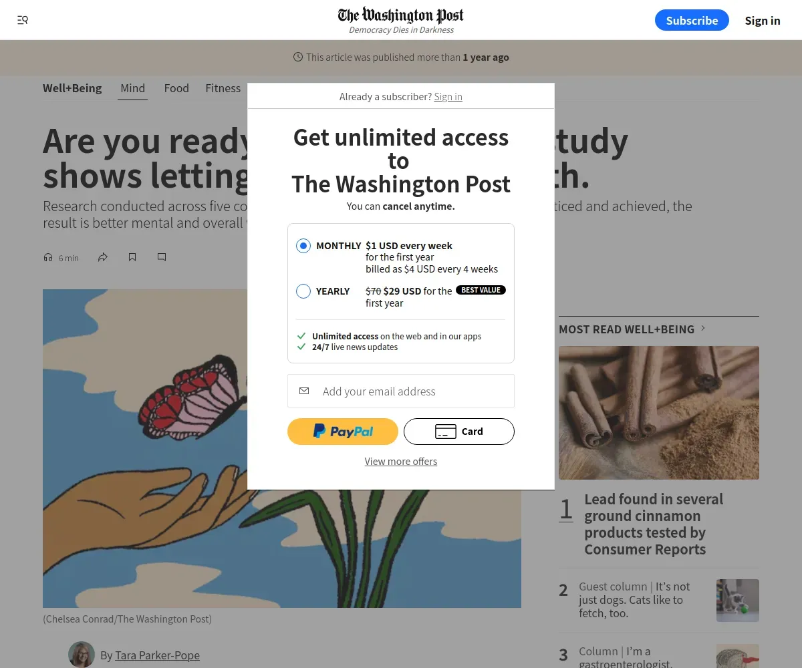Click the envelope icon in email field

(x=304, y=391)
